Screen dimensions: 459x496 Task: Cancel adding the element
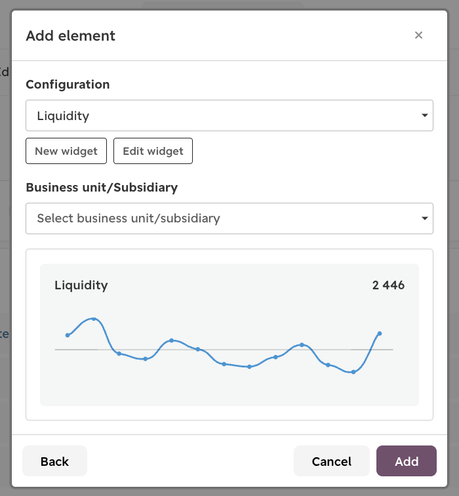[331, 461]
